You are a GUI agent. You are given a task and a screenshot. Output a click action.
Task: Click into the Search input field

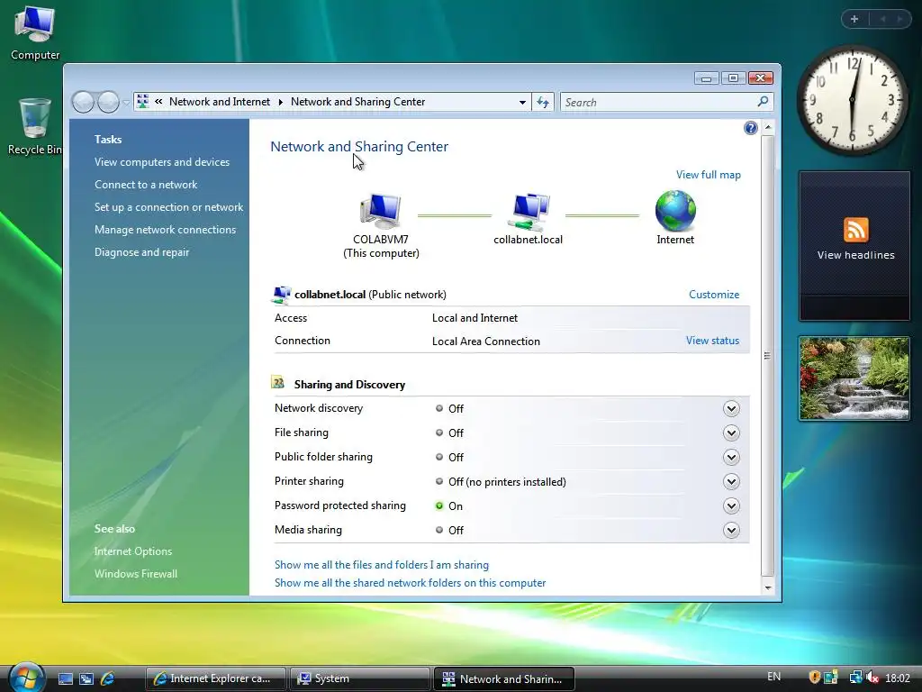pos(658,103)
